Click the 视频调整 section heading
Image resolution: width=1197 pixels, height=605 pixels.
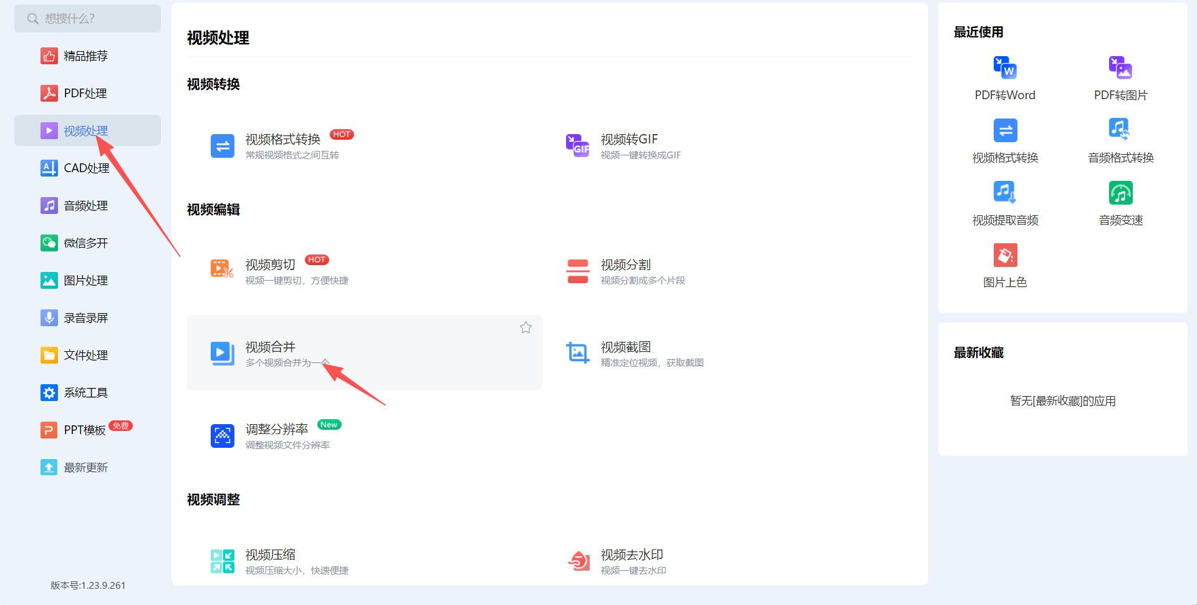tap(213, 500)
